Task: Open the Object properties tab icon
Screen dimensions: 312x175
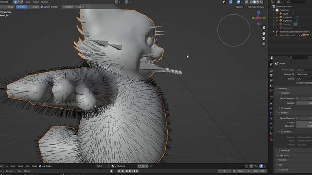Action: (271, 104)
